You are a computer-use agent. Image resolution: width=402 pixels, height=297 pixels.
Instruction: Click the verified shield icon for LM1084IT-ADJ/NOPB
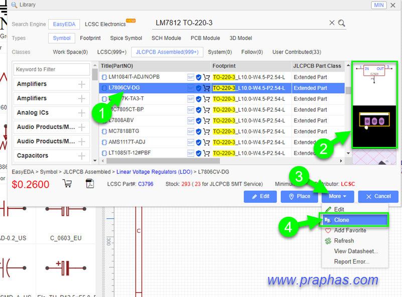coord(198,77)
